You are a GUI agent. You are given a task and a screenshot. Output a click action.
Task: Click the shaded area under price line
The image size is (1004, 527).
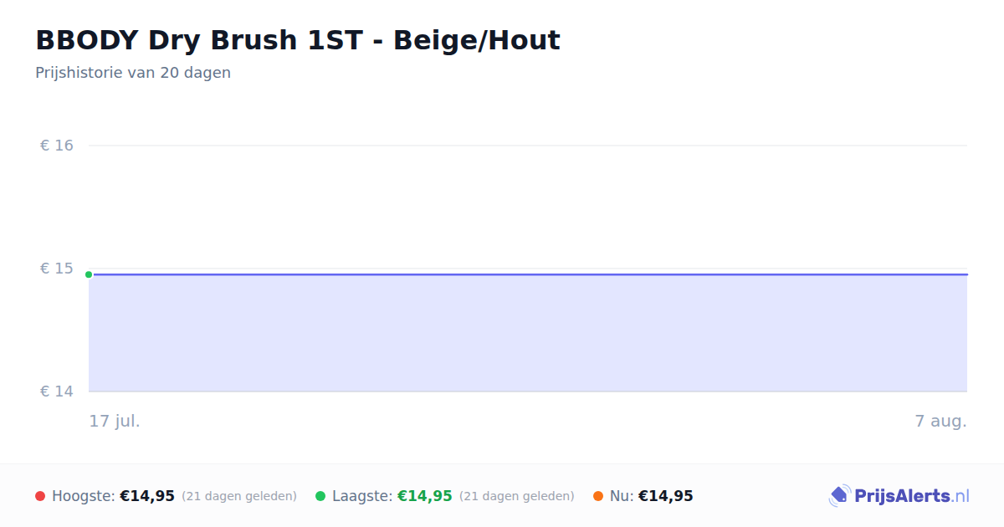click(x=528, y=333)
